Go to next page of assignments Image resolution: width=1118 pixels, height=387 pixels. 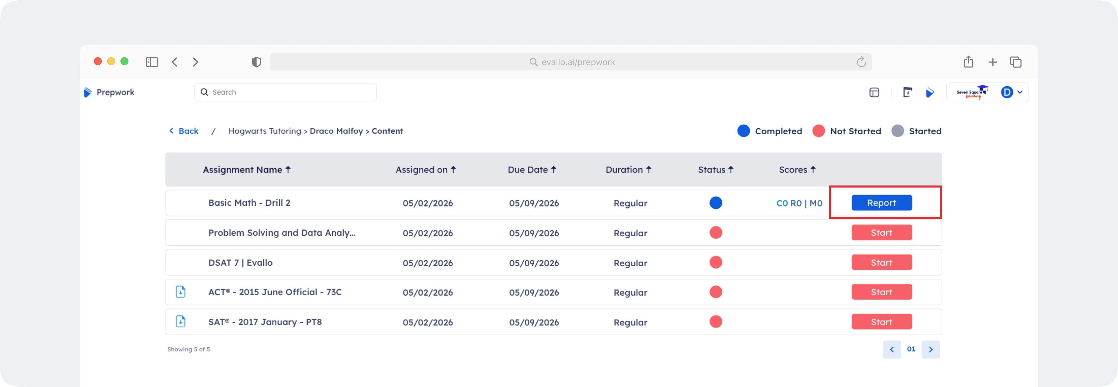[931, 349]
